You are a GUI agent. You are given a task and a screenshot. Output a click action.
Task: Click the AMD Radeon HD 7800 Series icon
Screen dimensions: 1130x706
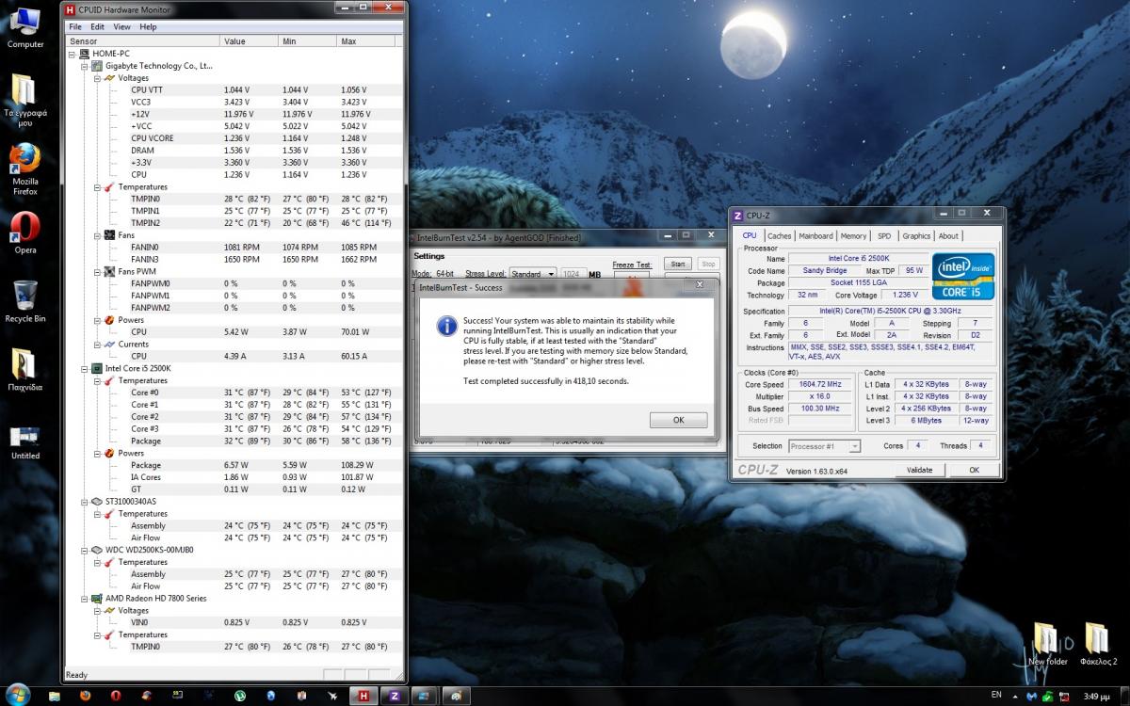pyautogui.click(x=97, y=599)
